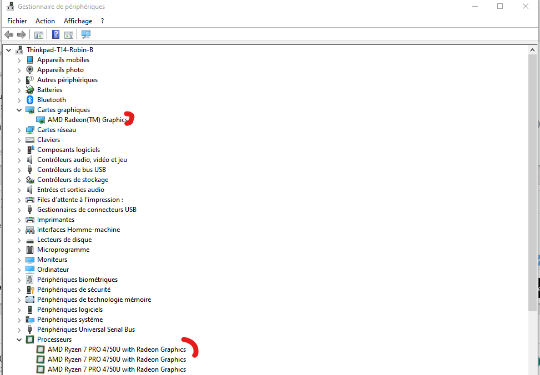This screenshot has width=540, height=375.
Task: Open the Fichier menu
Action: [x=17, y=21]
